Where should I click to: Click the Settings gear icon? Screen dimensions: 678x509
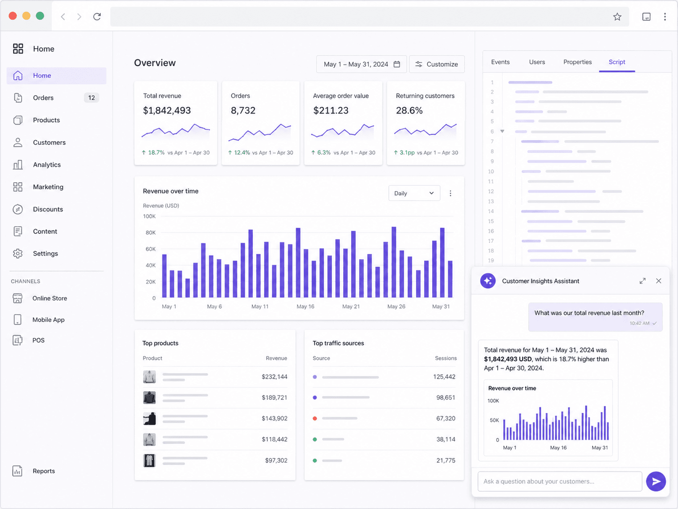click(x=18, y=254)
